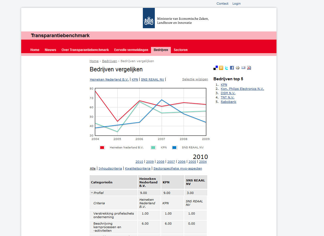Email this page with the envelope icon
Screen dimensions: 324x236
(x=243, y=68)
